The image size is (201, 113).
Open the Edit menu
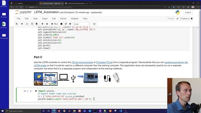[27, 19]
